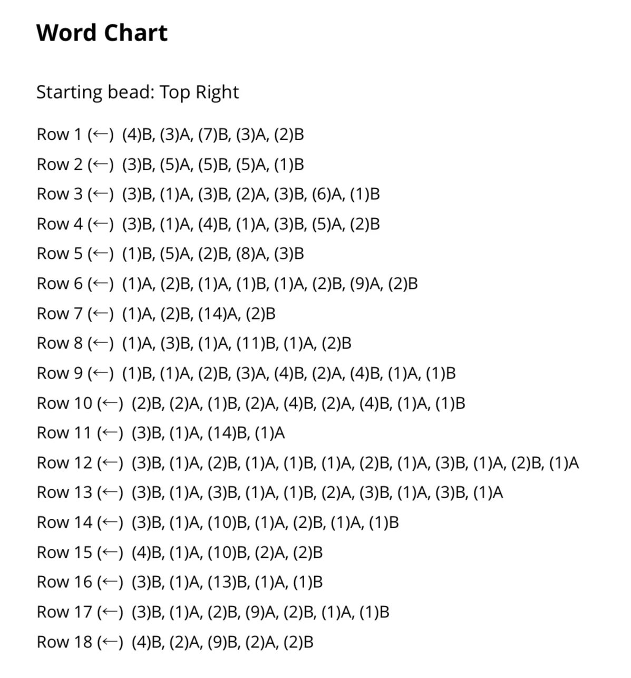The width and height of the screenshot is (631, 678).
Task: Select the Row 7 line with (14)A
Action: (x=156, y=314)
